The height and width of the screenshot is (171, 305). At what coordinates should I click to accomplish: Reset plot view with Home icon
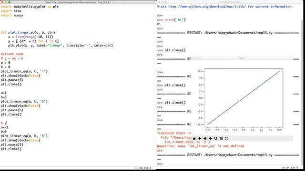[x=194, y=139]
